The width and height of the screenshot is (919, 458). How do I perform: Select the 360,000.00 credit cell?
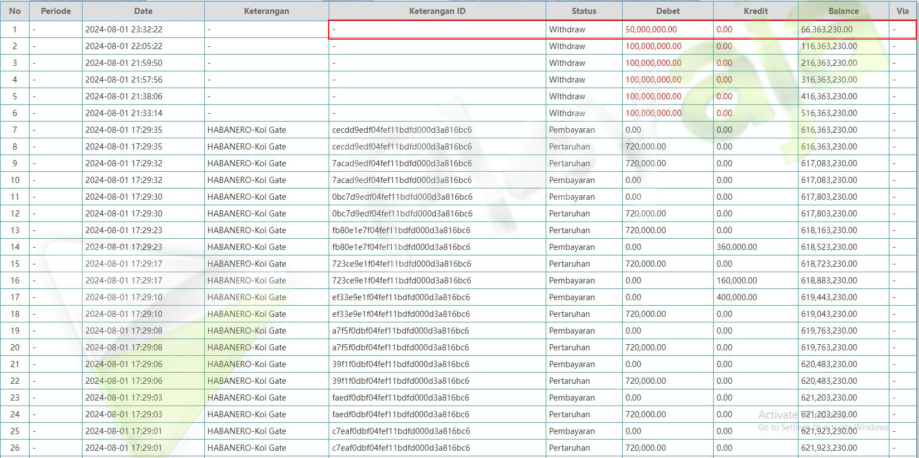737,247
